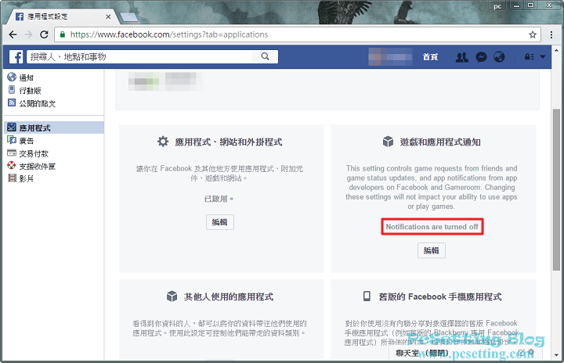The height and width of the screenshot is (363, 564).
Task: Click the 首頁 link in header
Action: click(430, 57)
